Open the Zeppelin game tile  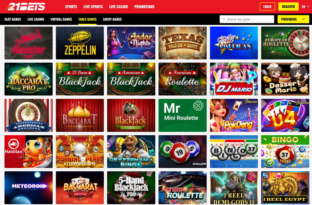[x=80, y=43]
